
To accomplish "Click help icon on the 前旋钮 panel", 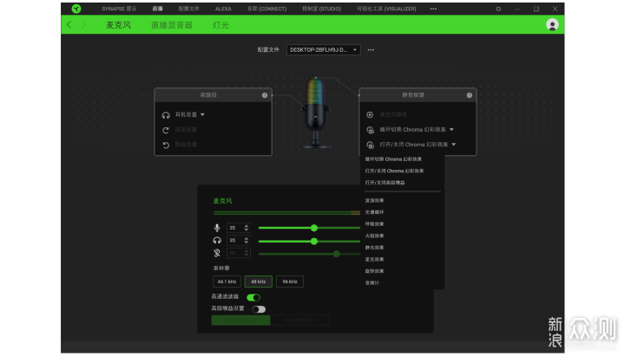I will pyautogui.click(x=265, y=95).
